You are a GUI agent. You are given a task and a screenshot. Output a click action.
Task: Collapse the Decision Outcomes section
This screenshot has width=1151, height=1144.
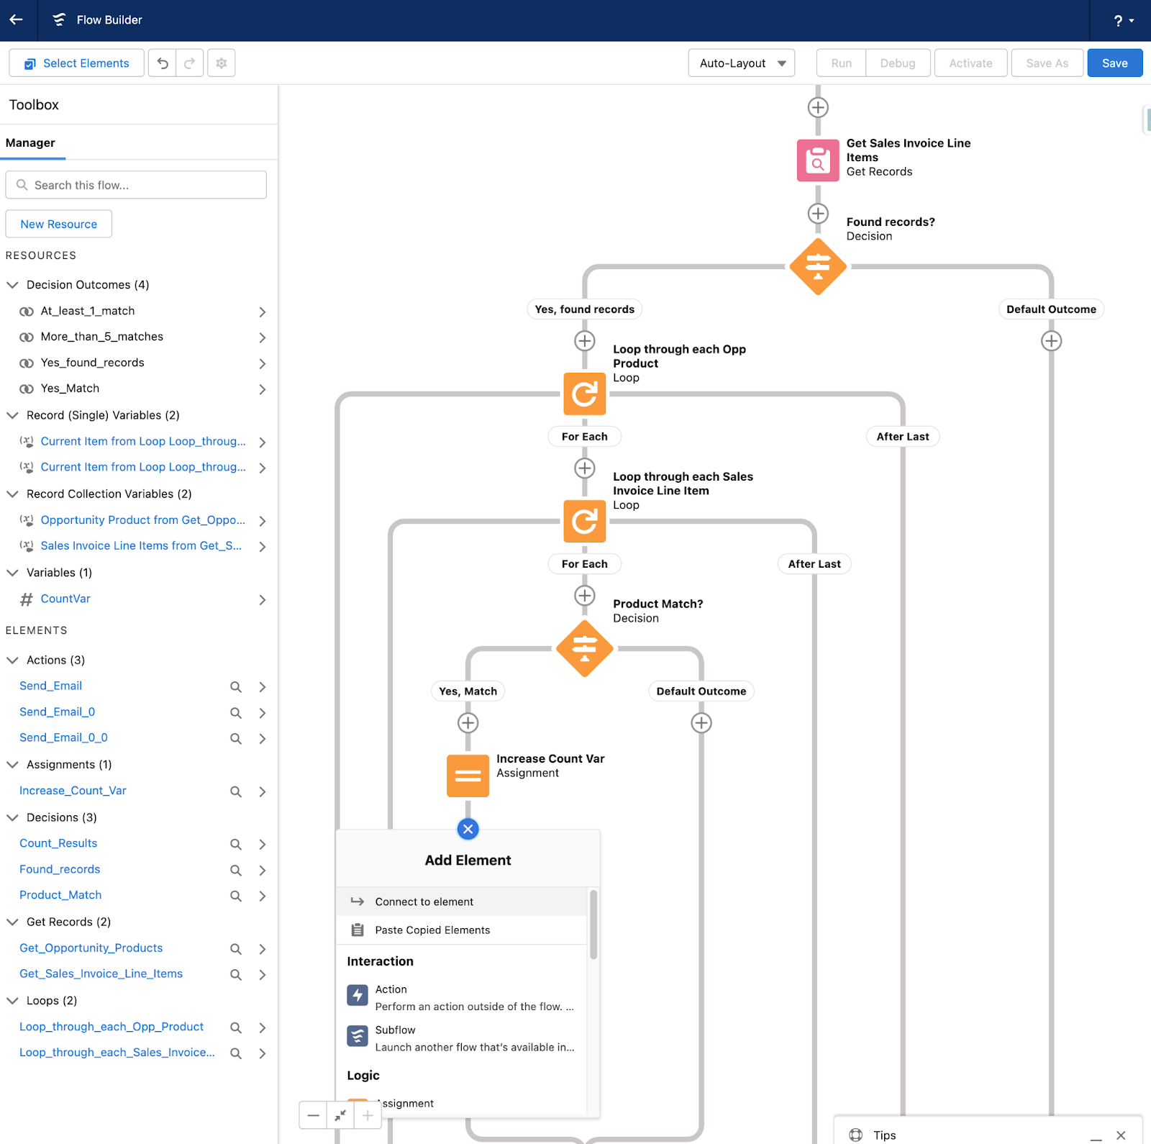12,285
